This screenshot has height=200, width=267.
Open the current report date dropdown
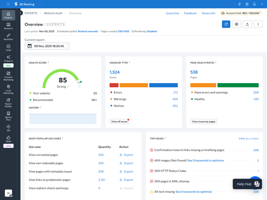coord(47,46)
